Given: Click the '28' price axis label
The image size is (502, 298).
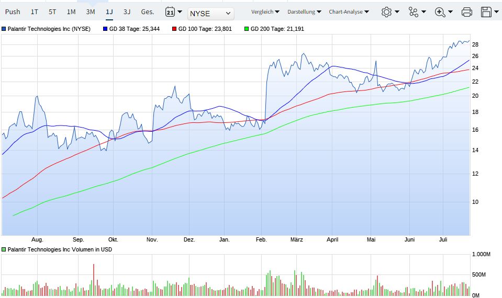Looking at the screenshot, I should (475, 44).
